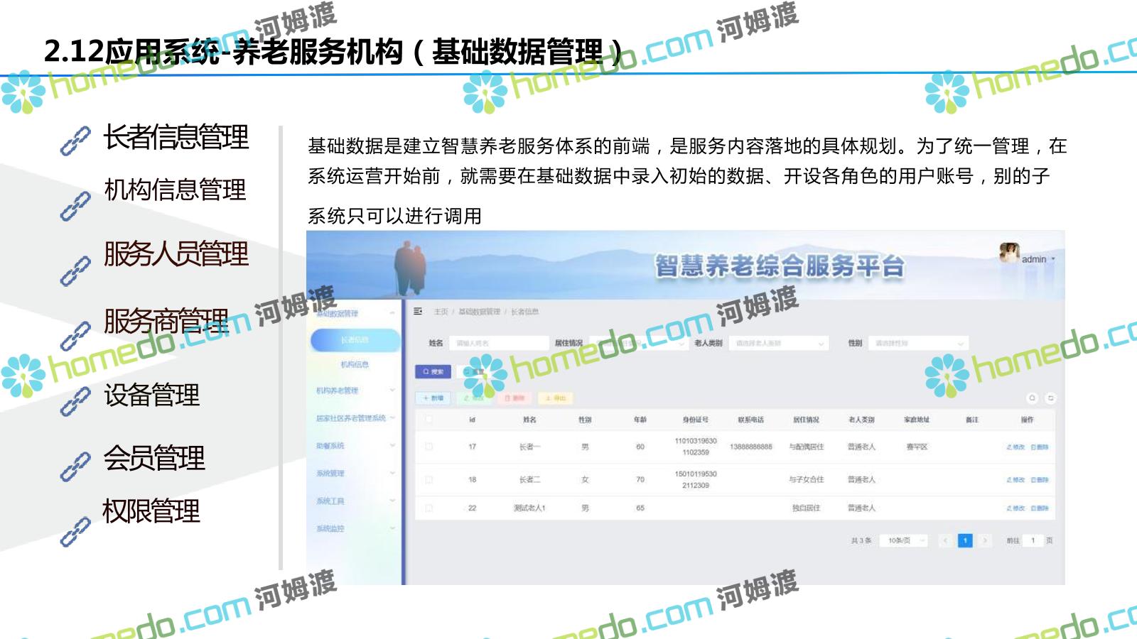Go to the next pagination page arrow
1137x639 pixels.
[x=984, y=541]
